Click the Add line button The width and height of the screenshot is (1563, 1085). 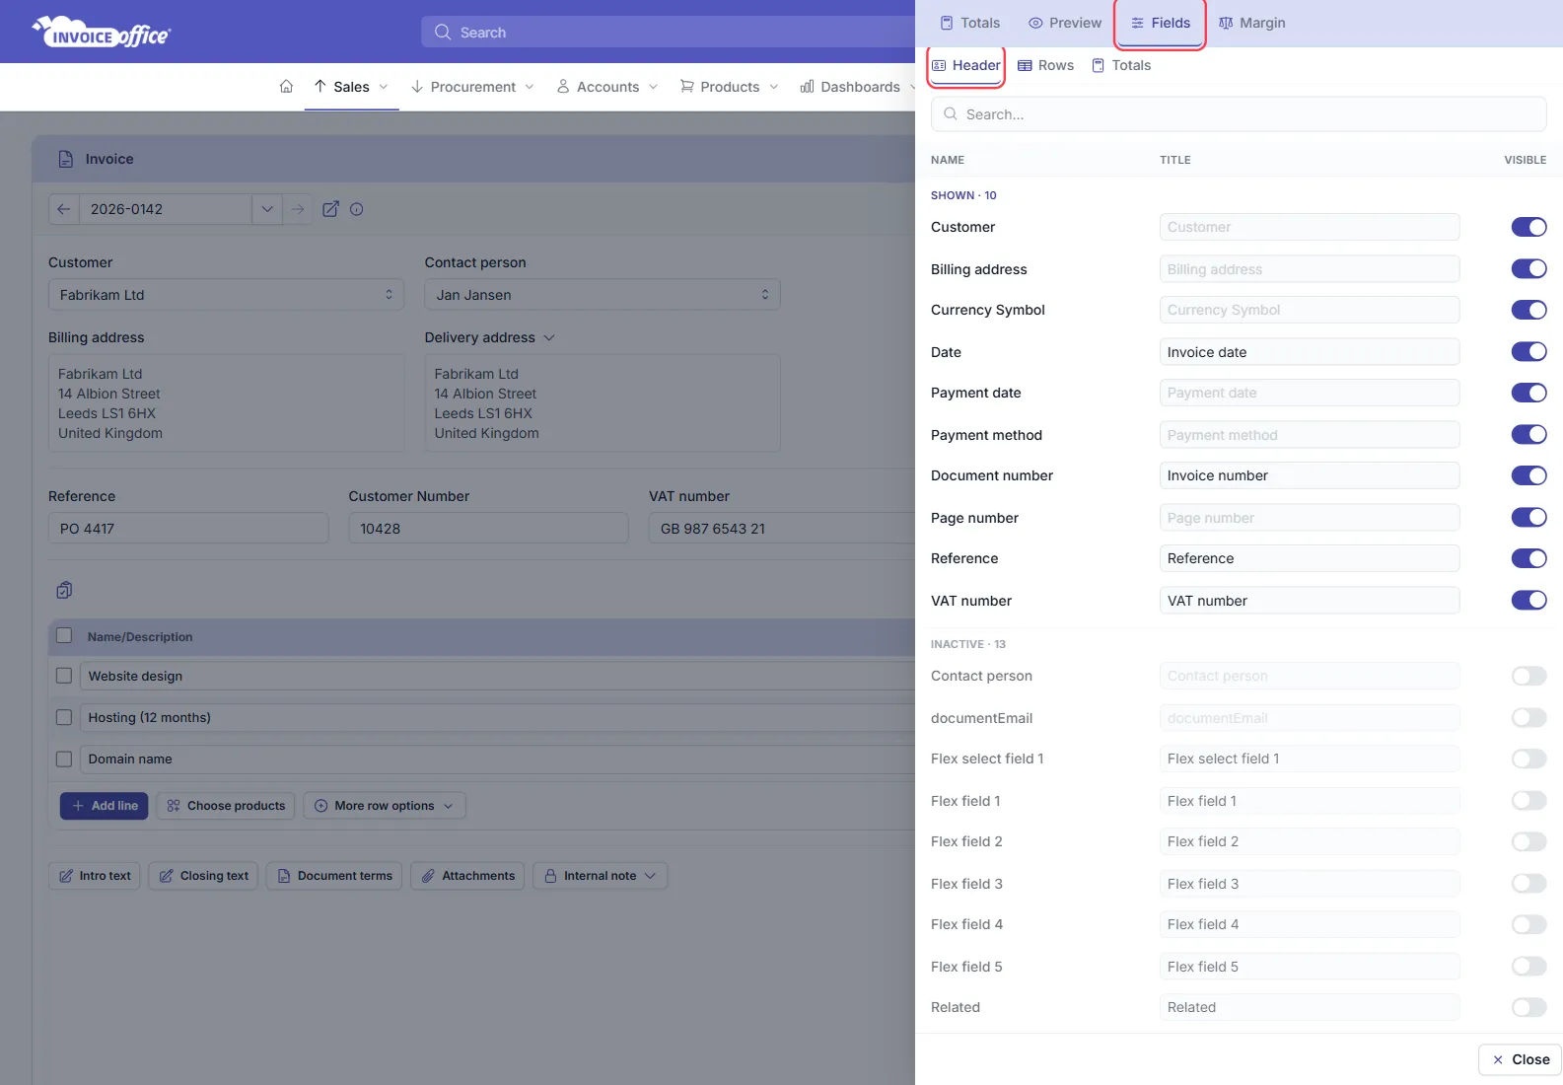(105, 806)
